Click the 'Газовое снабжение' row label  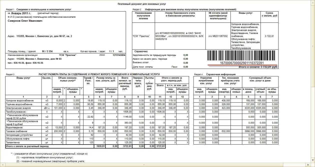click(16, 131)
